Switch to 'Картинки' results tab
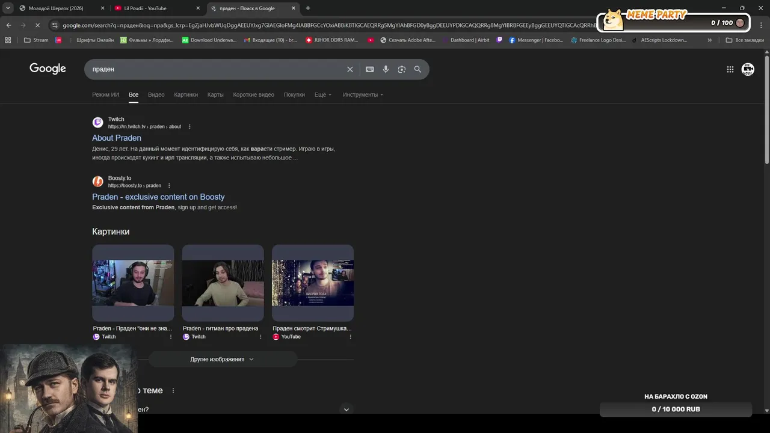Screen dimensions: 770x433 pos(186,95)
